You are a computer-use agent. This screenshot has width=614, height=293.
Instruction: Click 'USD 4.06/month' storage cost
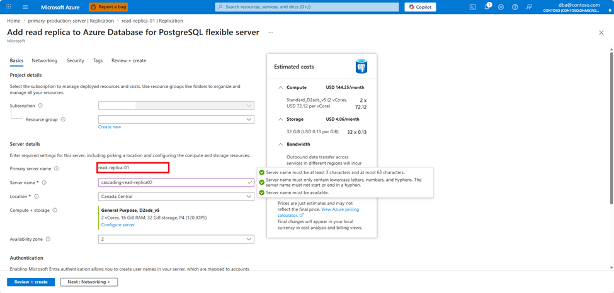(342, 119)
